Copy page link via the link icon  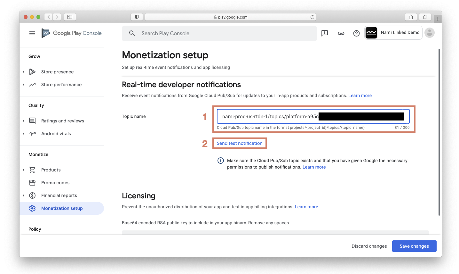pos(341,33)
